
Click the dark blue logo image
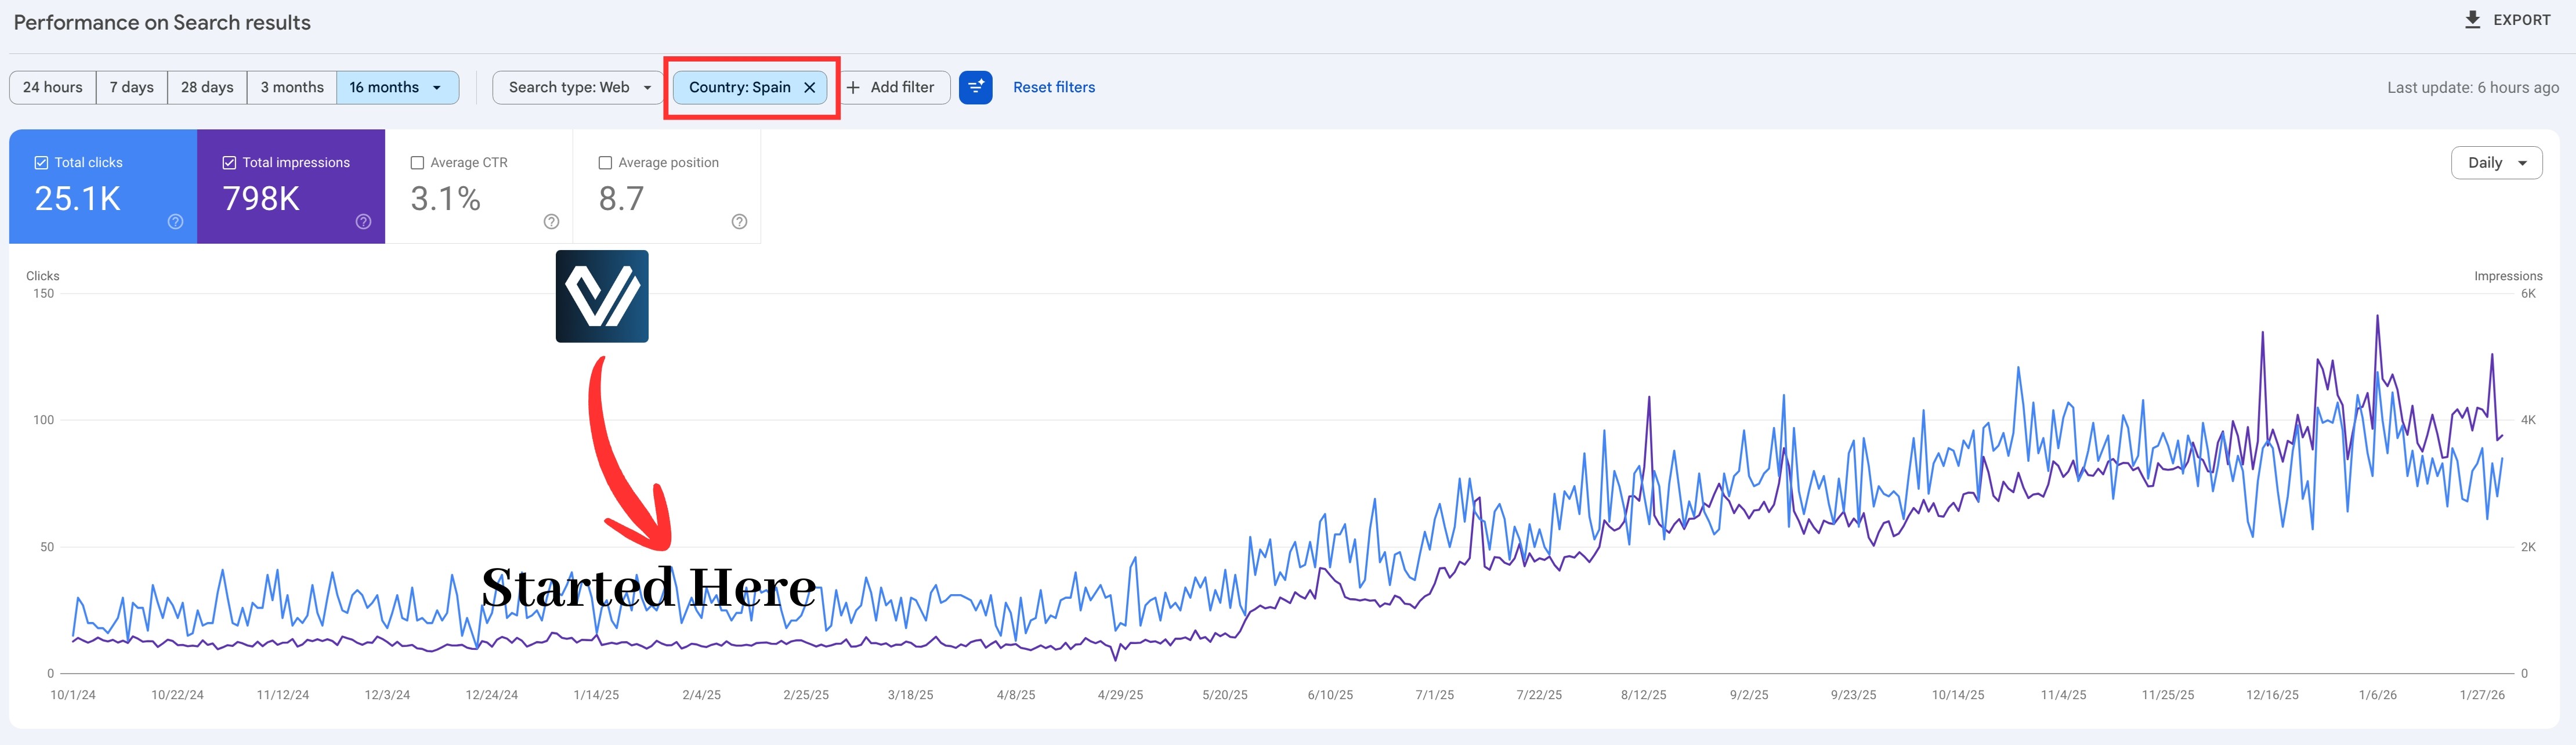[x=602, y=296]
